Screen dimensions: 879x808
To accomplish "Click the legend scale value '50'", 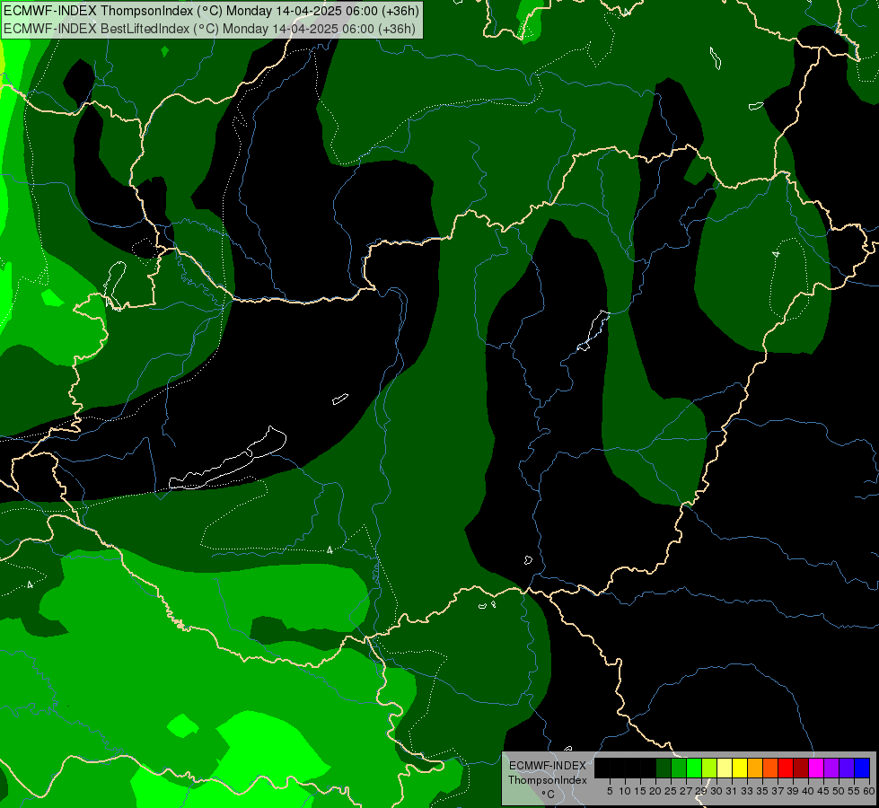I will coord(839,791).
